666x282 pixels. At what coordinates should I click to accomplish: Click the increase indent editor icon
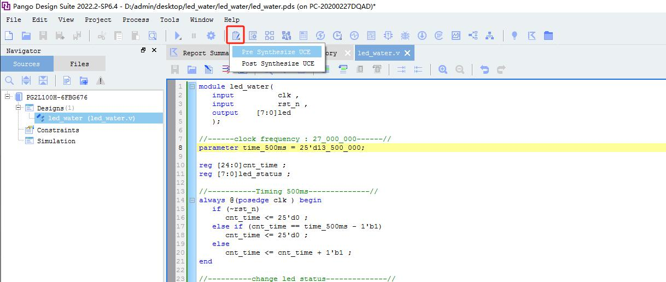tap(401, 69)
